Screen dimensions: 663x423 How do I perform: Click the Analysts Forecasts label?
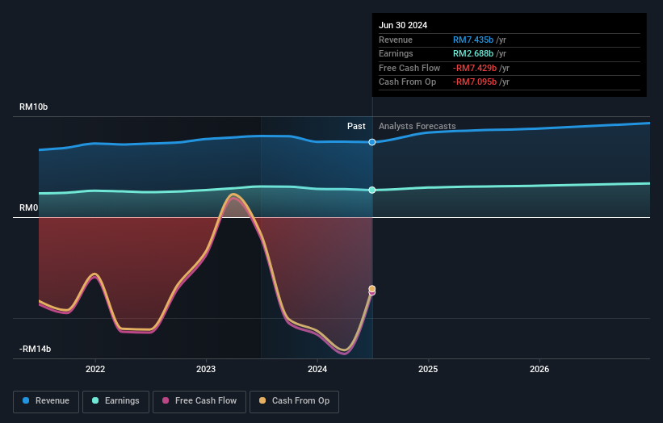(x=418, y=126)
